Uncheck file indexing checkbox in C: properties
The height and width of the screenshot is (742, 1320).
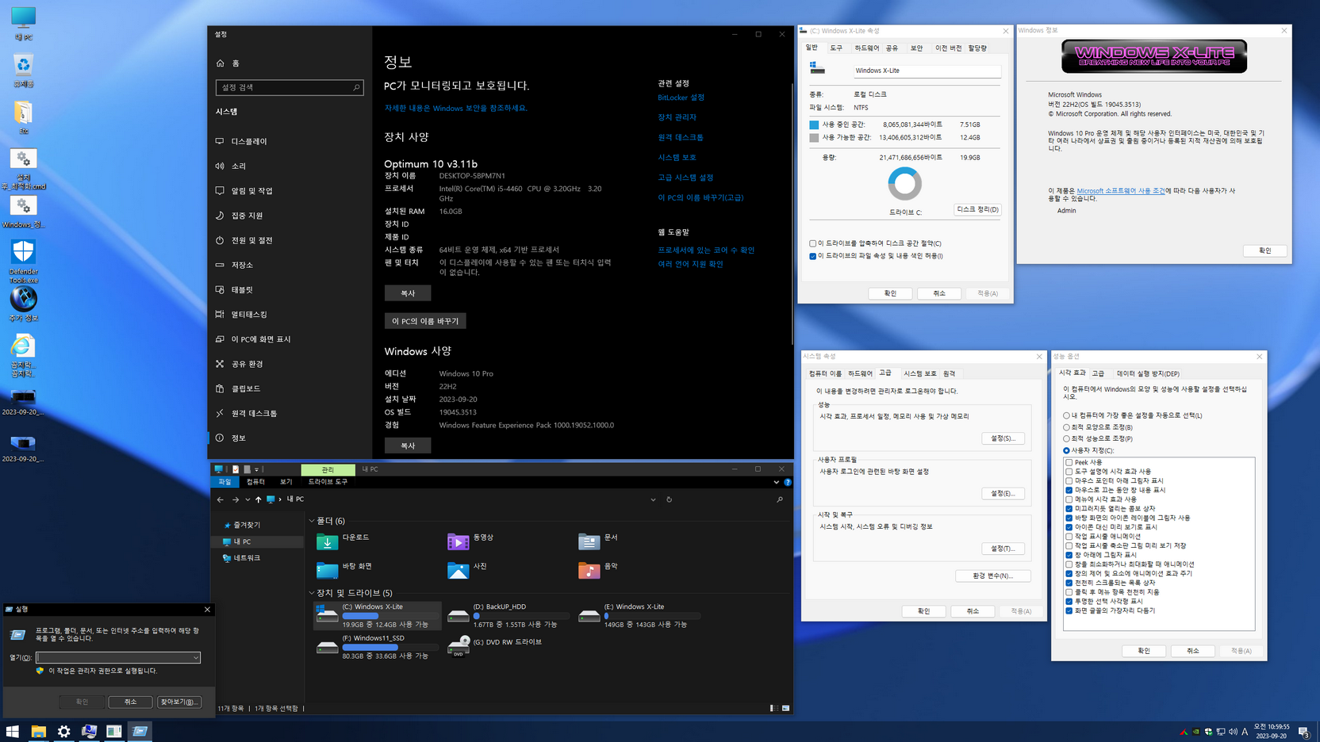812,256
